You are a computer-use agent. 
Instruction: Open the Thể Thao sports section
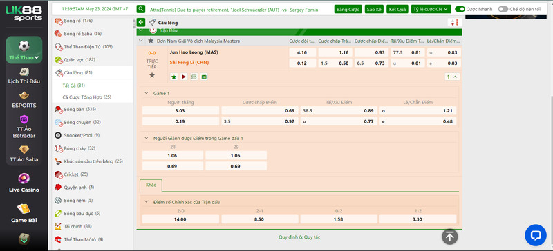pyautogui.click(x=24, y=50)
